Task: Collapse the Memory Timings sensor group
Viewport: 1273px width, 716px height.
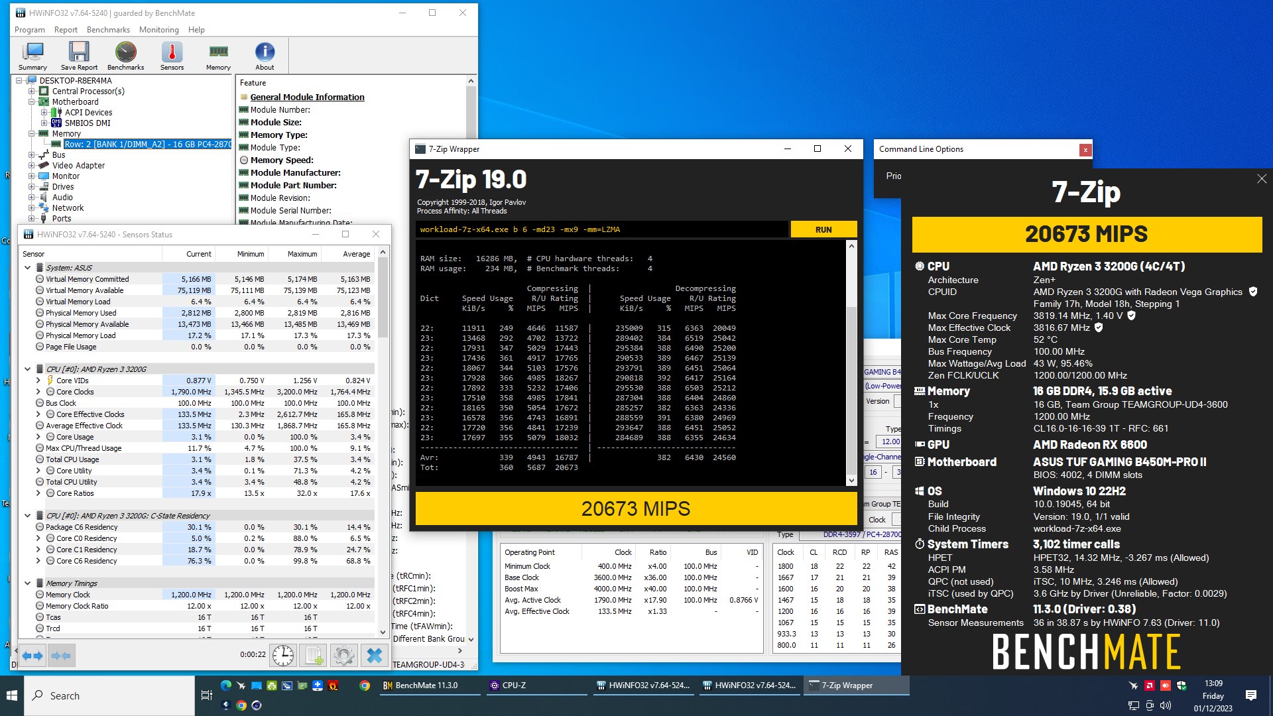Action: coord(27,583)
